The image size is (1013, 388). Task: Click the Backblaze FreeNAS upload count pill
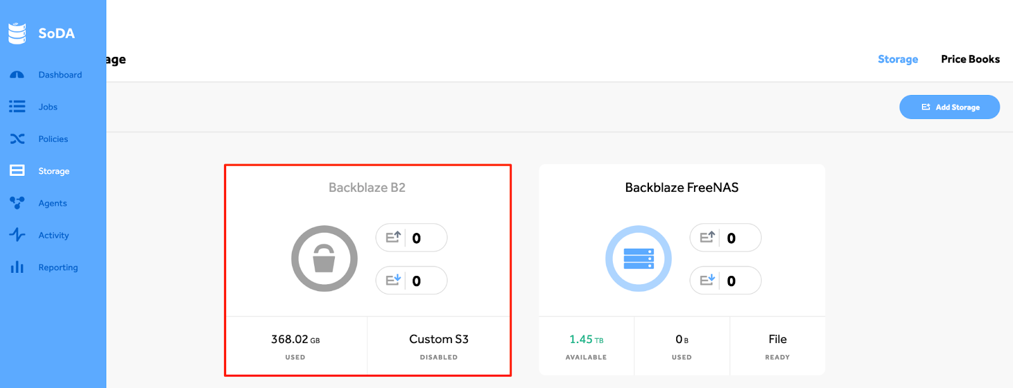click(x=726, y=237)
